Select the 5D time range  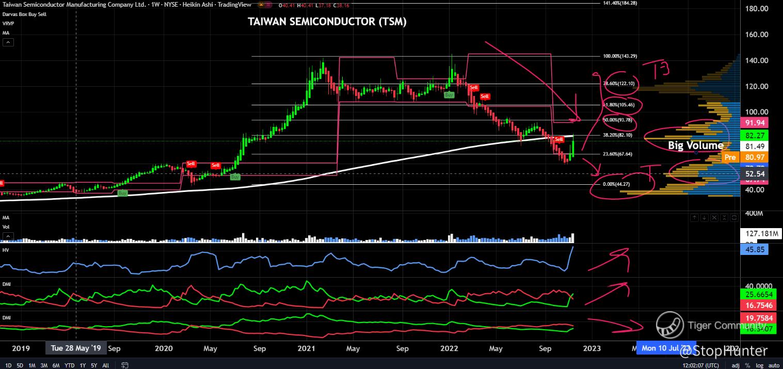(x=20, y=365)
